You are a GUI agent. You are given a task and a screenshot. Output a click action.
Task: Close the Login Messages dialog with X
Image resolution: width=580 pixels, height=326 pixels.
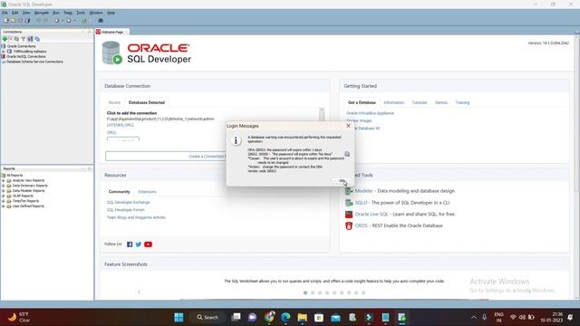(x=348, y=126)
